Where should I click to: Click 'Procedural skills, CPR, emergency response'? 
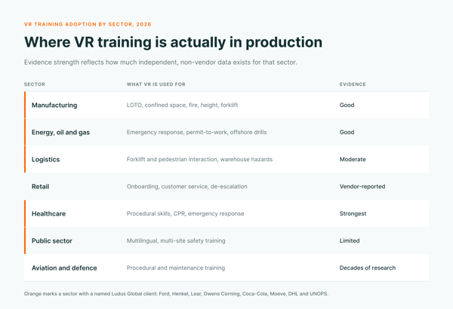pos(185,213)
